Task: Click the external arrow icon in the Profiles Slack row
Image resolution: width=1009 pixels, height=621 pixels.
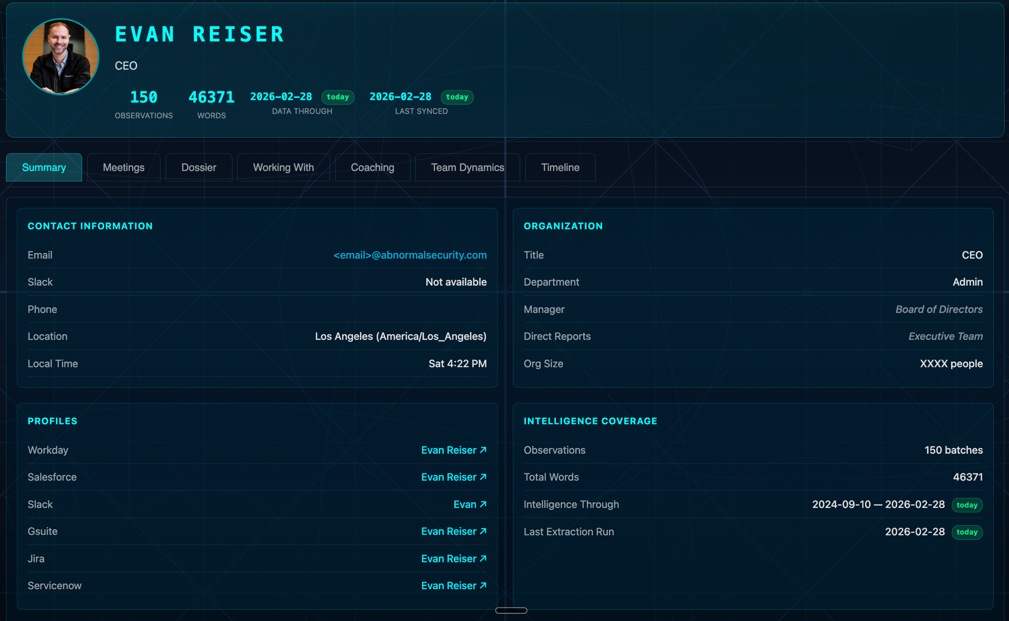Action: point(483,504)
